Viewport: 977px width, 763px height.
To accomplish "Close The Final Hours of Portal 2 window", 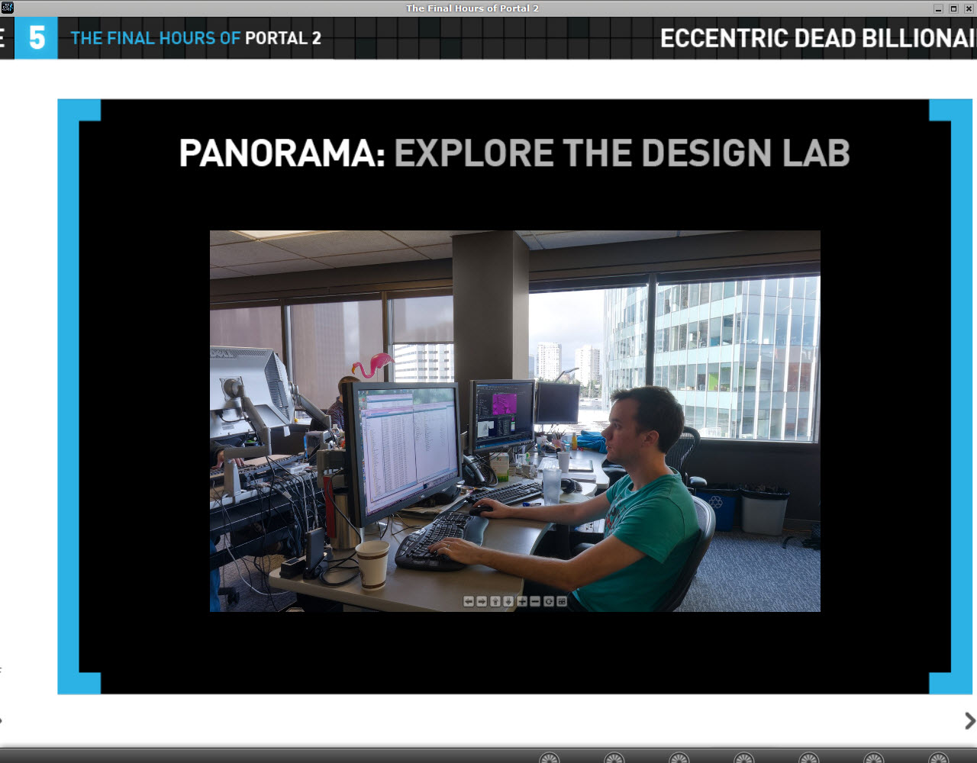I will tap(968, 8).
